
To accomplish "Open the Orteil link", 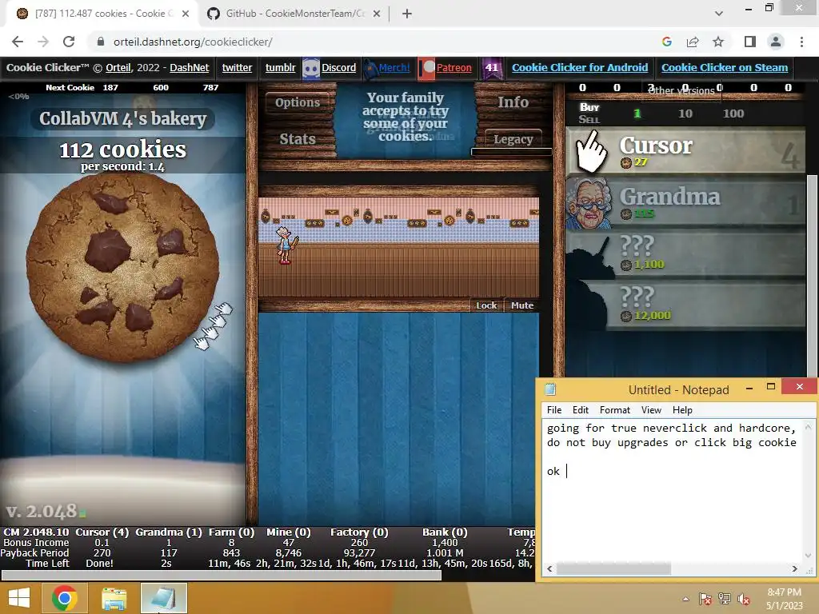I will 118,67.
